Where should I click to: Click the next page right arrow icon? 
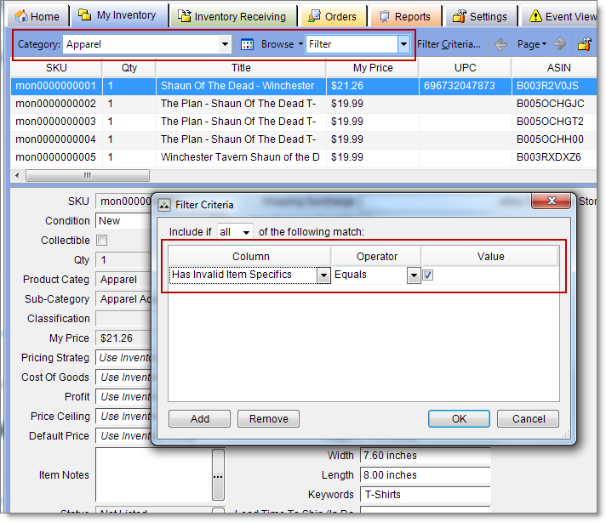pos(559,44)
